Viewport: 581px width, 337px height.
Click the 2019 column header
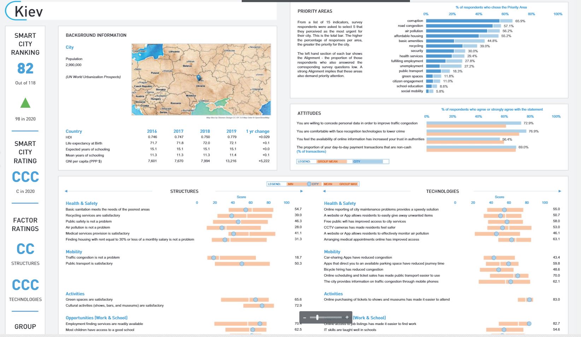231,131
